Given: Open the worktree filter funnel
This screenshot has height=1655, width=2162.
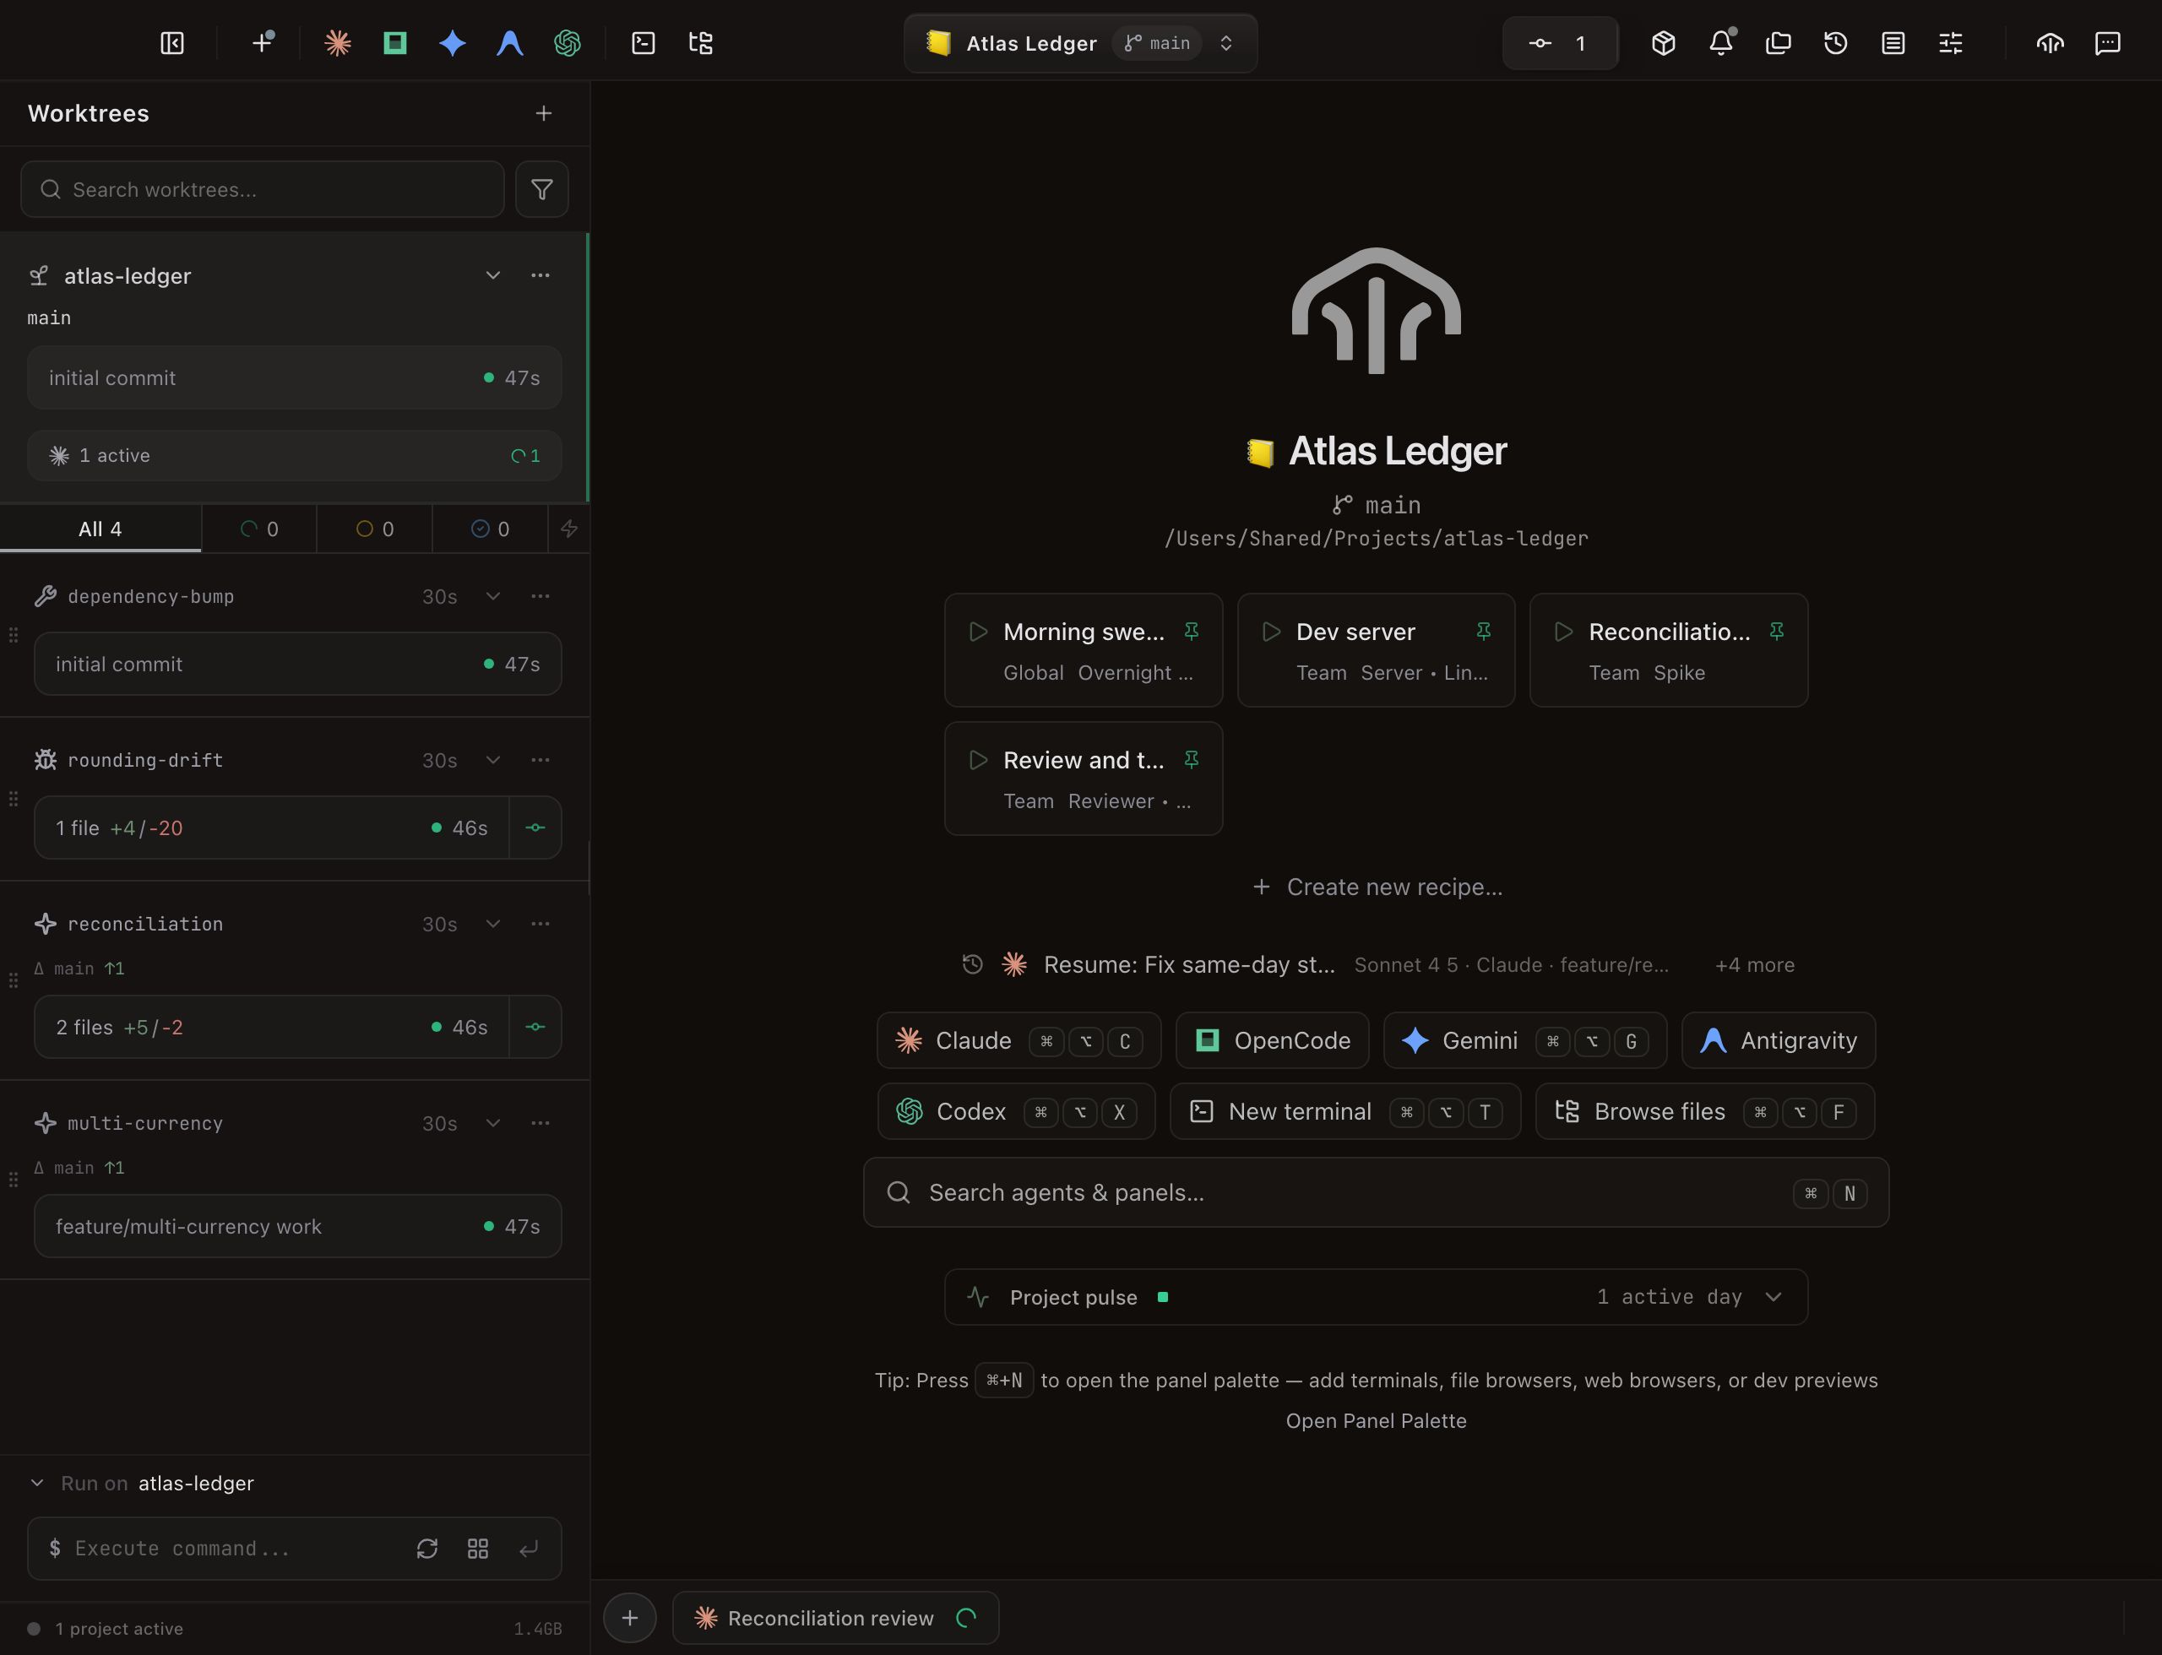Looking at the screenshot, I should (x=542, y=189).
